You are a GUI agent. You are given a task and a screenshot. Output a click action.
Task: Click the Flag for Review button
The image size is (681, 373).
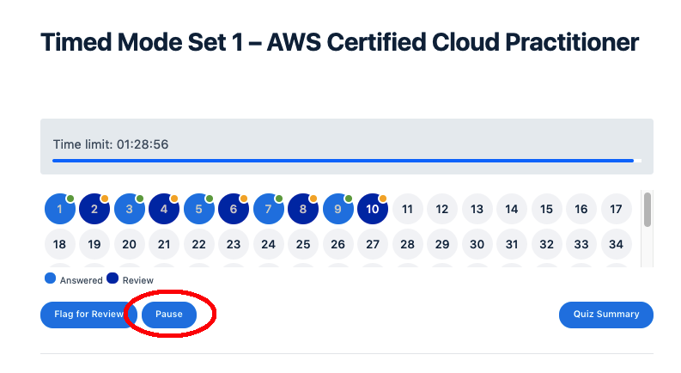click(x=88, y=315)
